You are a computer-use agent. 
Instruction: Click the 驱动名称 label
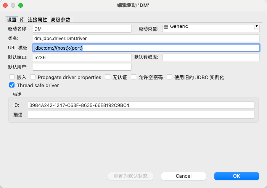18,29
